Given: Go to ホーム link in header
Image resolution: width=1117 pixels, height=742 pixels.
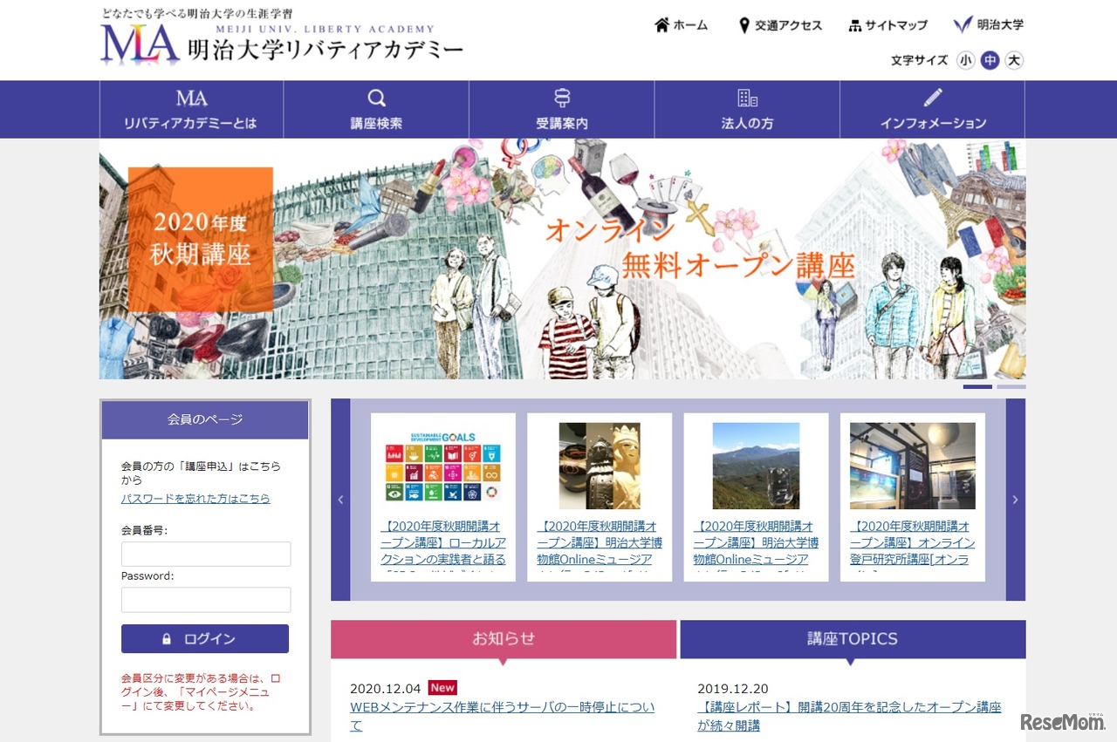Looking at the screenshot, I should tap(681, 25).
